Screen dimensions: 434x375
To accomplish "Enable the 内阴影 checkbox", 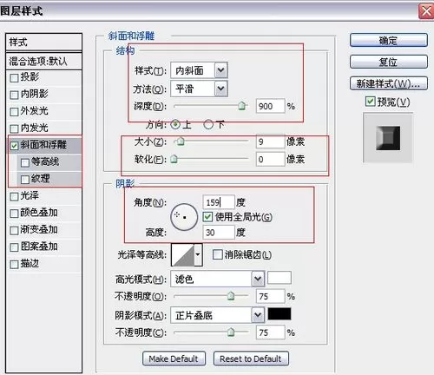I will click(14, 95).
